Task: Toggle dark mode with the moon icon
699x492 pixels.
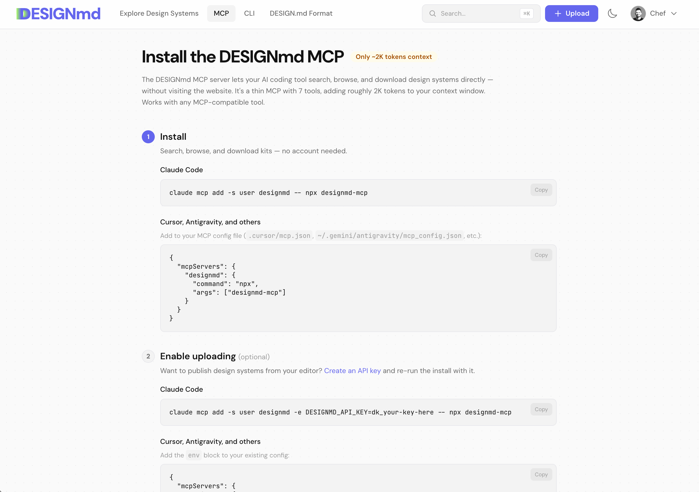Action: pos(613,14)
